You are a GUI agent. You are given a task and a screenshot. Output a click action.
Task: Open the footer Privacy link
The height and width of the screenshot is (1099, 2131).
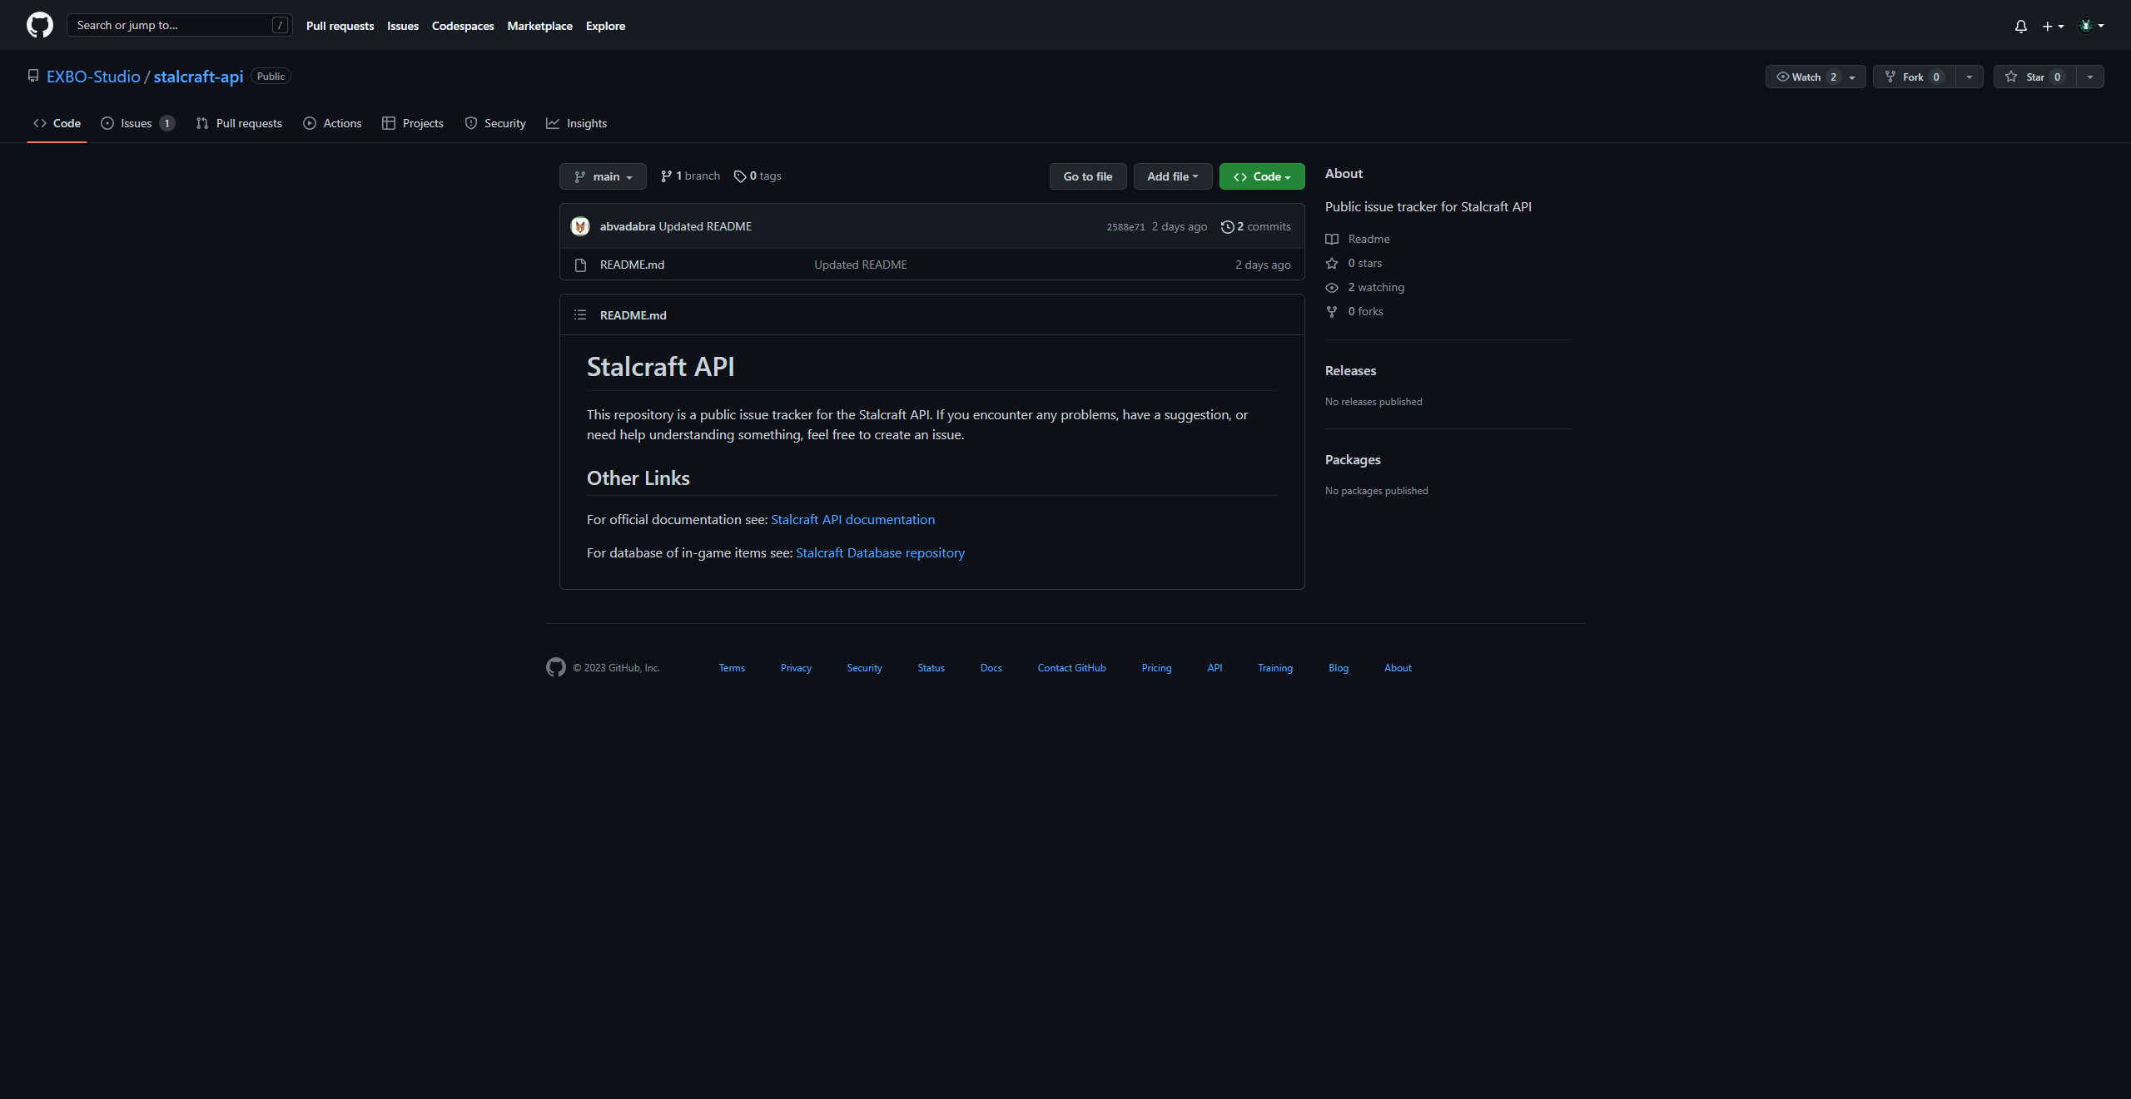pyautogui.click(x=796, y=668)
